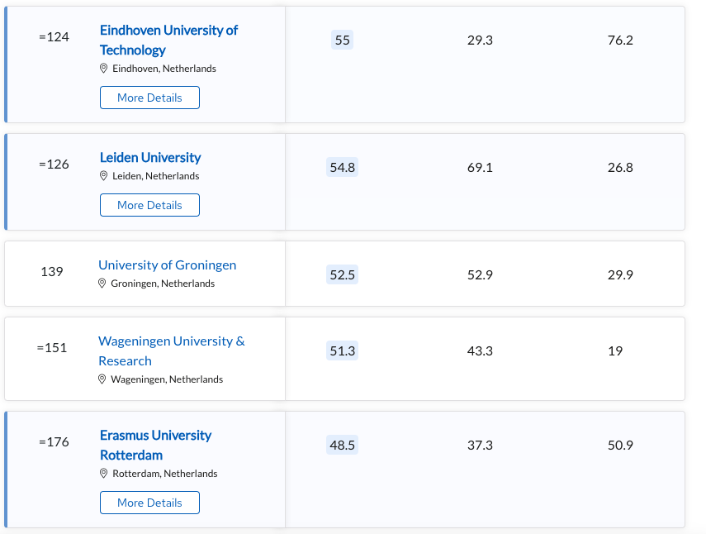Select the highlighted overall score 54.8
Screen dimensions: 706x534
point(342,167)
